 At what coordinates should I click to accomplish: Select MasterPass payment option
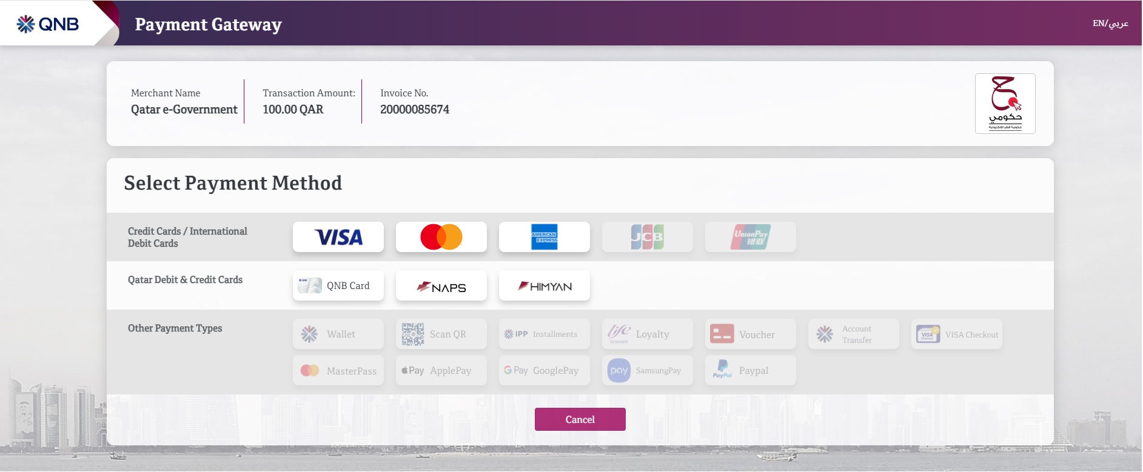338,370
